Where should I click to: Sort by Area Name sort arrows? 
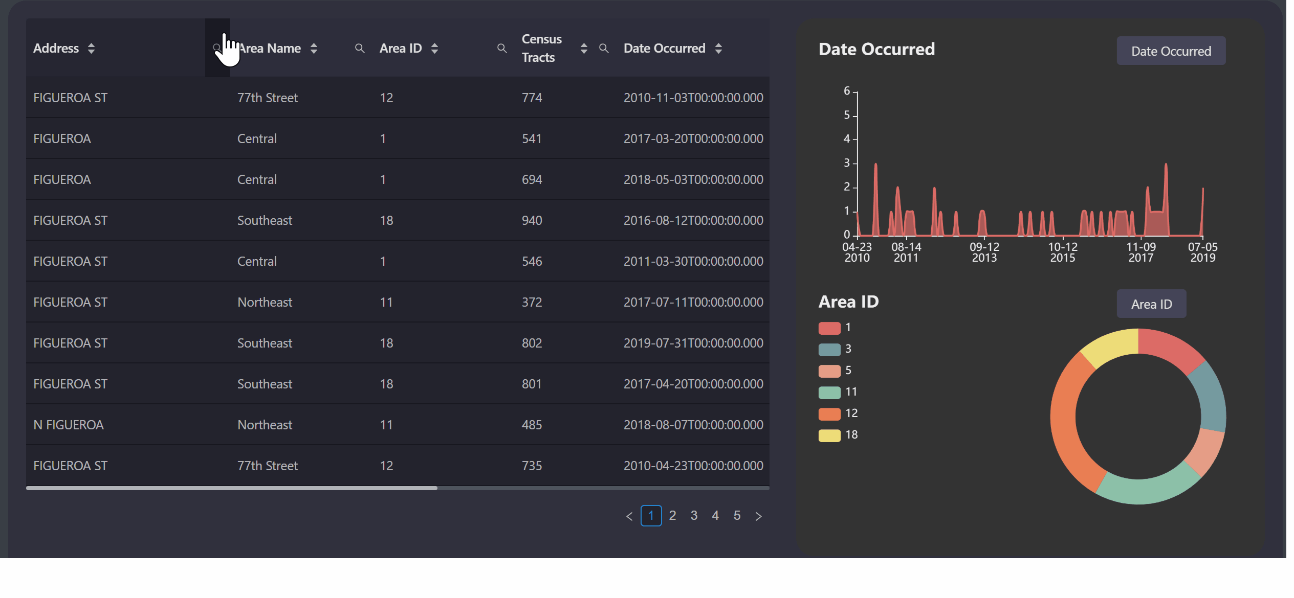click(x=314, y=48)
